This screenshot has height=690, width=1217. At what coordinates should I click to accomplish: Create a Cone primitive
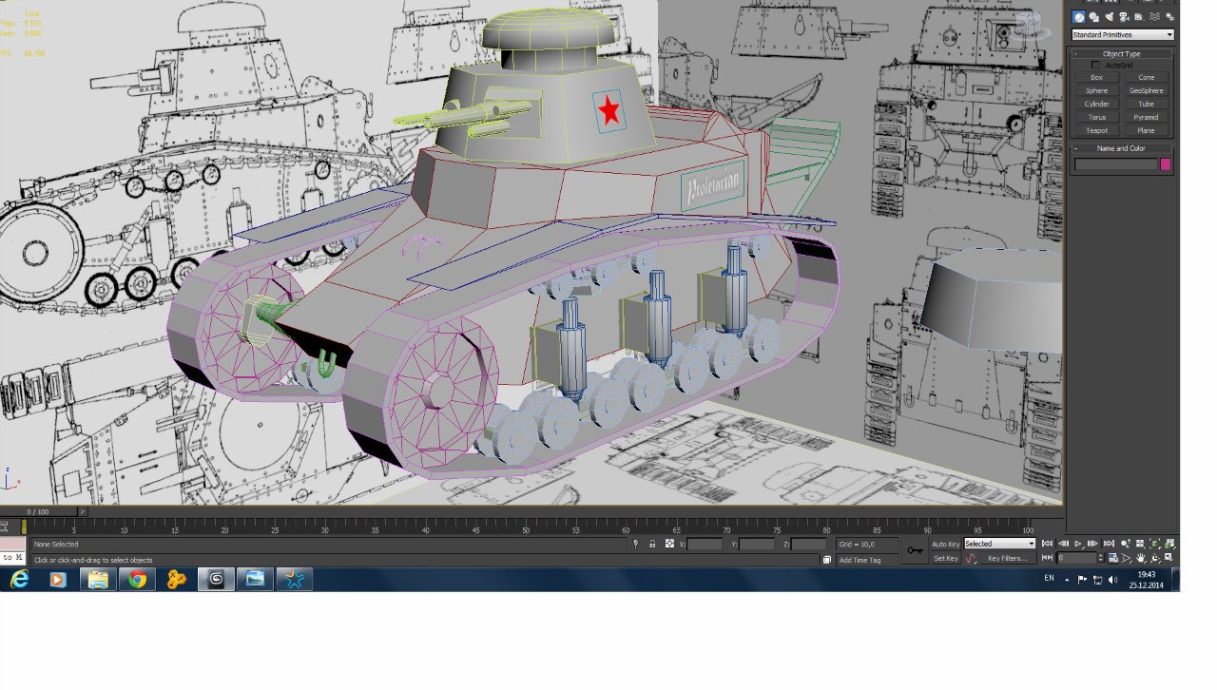(1146, 78)
